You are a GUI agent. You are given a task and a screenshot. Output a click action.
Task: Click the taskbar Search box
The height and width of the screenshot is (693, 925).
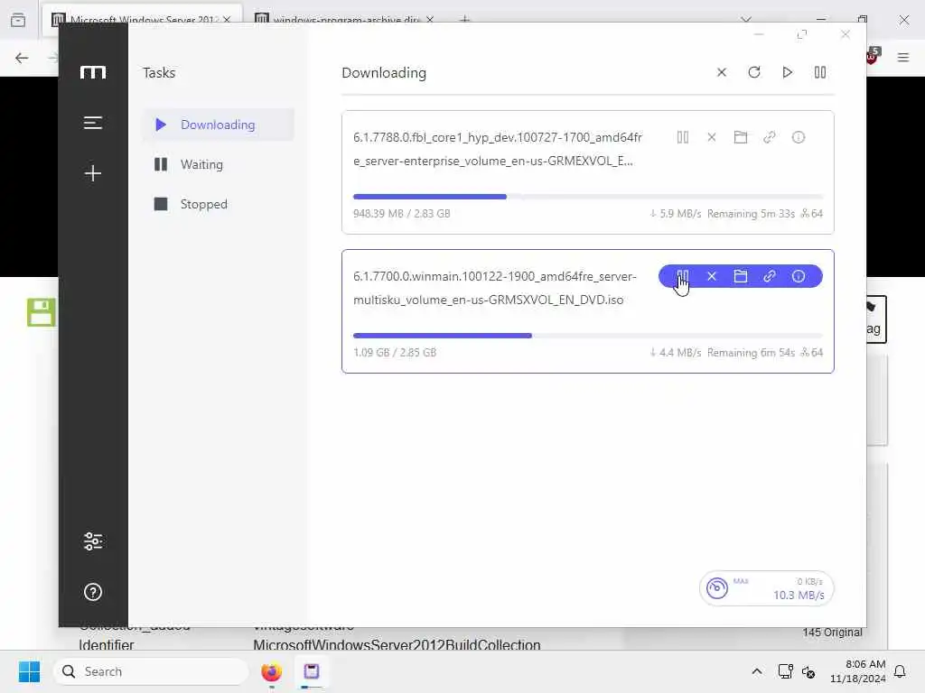151,671
